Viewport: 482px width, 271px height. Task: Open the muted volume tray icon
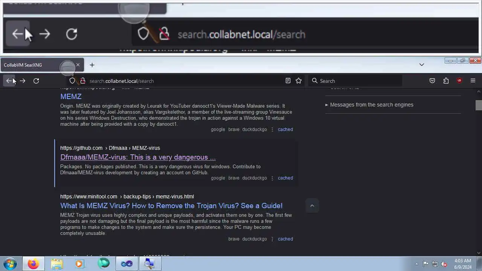point(444,264)
